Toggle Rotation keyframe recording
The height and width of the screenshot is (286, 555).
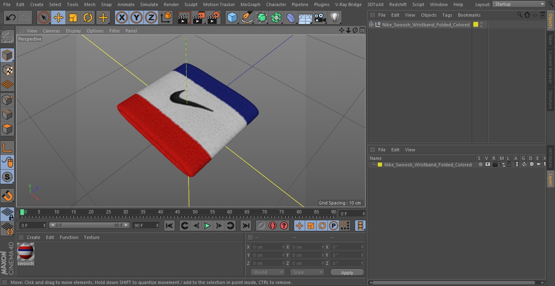(x=322, y=226)
